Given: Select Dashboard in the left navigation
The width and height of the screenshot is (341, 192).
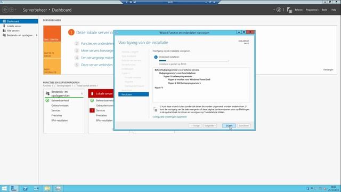Looking at the screenshot, I should click(x=19, y=21).
